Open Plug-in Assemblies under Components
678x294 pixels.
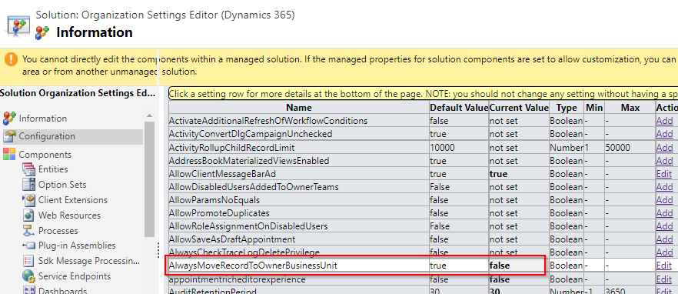[x=77, y=246]
